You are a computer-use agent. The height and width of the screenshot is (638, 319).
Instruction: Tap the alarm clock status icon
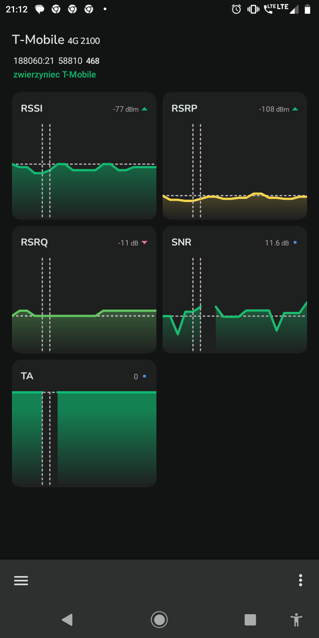[237, 9]
